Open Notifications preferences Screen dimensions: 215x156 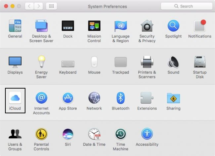click(200, 29)
